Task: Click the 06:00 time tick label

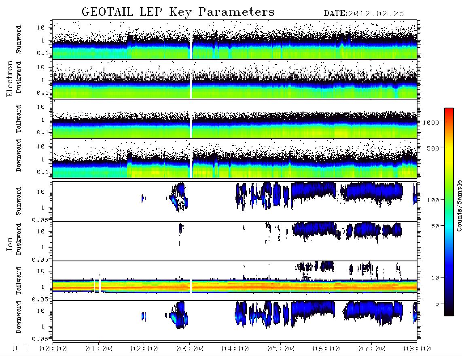Action: coord(326,349)
